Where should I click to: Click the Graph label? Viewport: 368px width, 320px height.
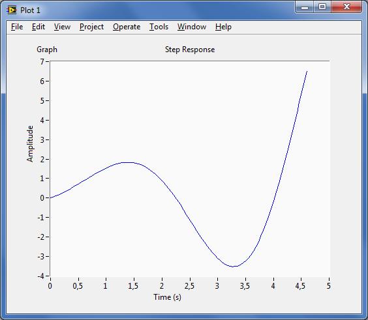(47, 50)
